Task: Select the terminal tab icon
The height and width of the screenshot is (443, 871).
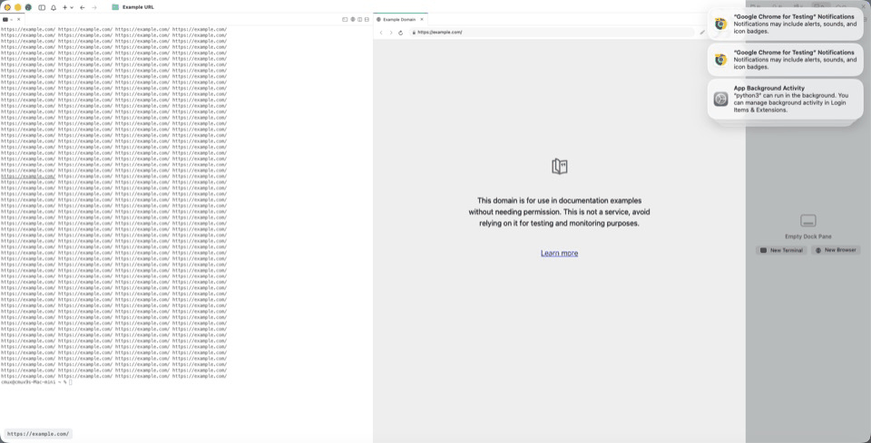Action: (5, 19)
